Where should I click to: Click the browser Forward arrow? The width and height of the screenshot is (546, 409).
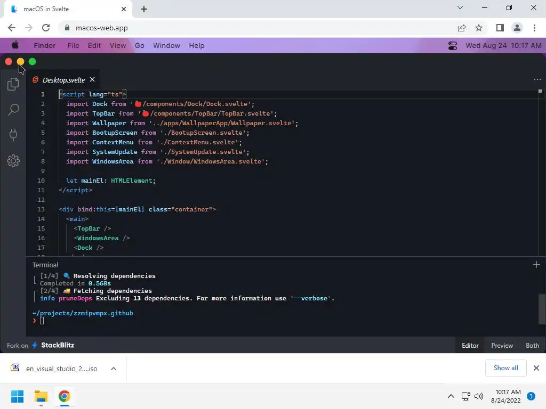coord(29,28)
